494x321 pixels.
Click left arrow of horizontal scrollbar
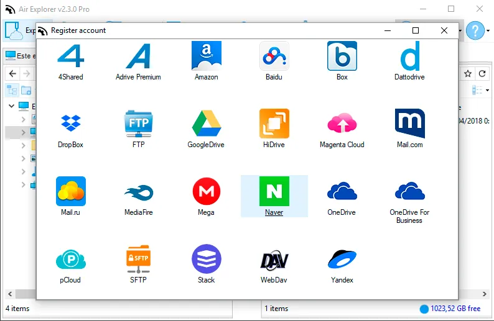(10, 294)
